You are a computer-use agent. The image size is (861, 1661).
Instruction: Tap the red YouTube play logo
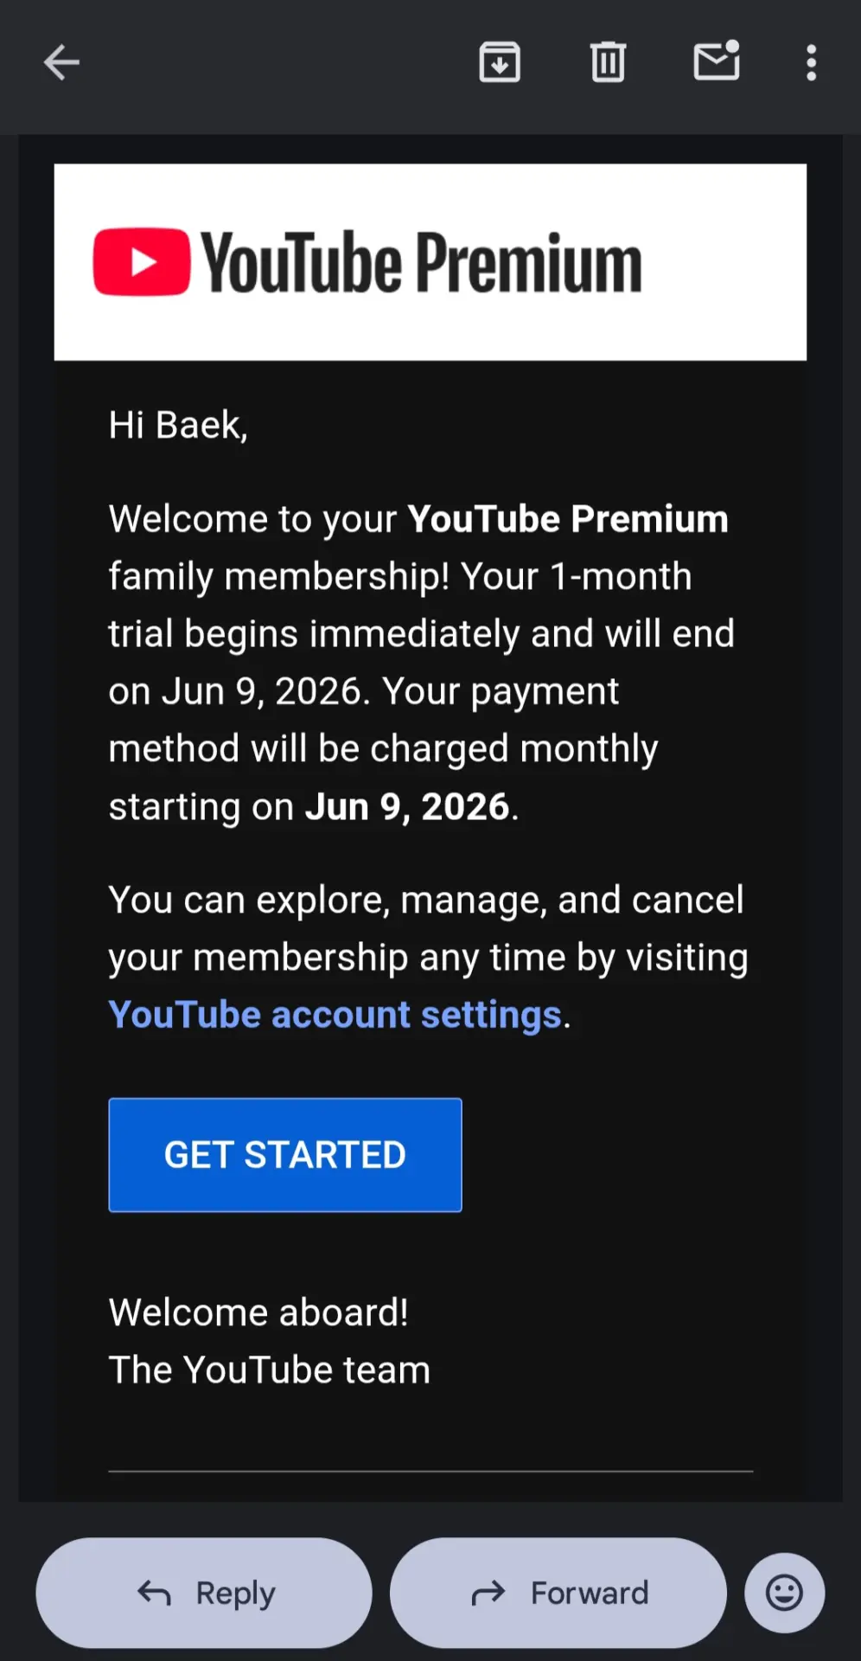[142, 262]
